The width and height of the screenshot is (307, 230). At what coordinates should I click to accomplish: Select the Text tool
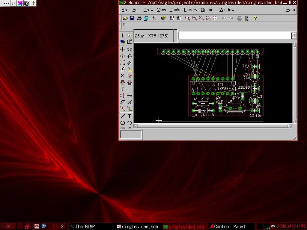click(130, 116)
